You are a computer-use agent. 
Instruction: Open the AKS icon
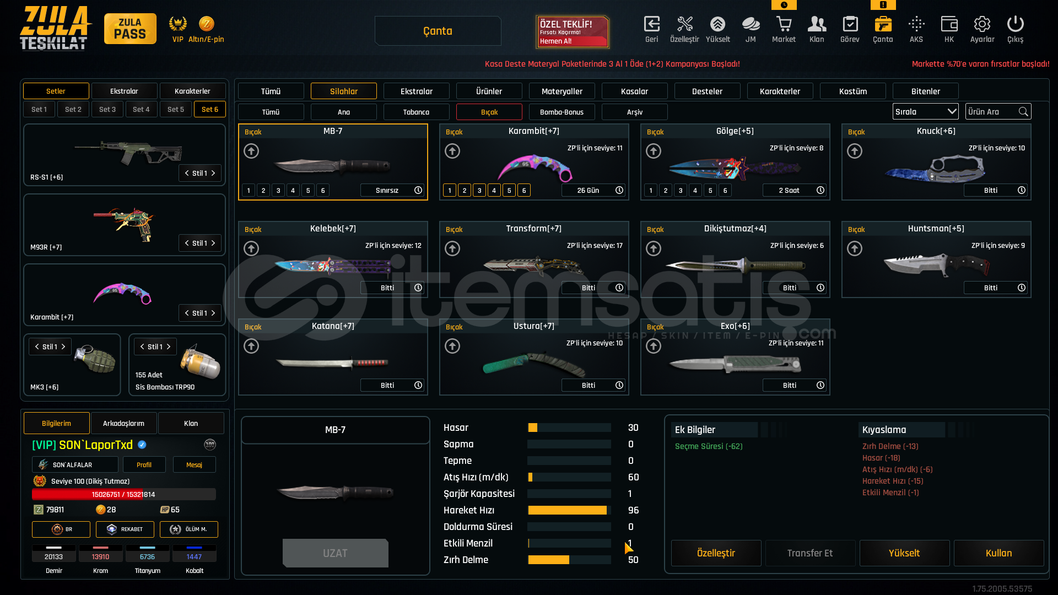(x=916, y=24)
